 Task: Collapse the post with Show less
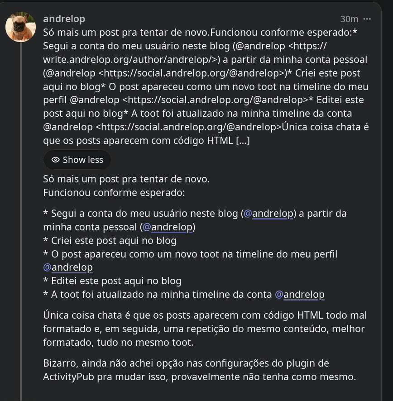pyautogui.click(x=77, y=160)
